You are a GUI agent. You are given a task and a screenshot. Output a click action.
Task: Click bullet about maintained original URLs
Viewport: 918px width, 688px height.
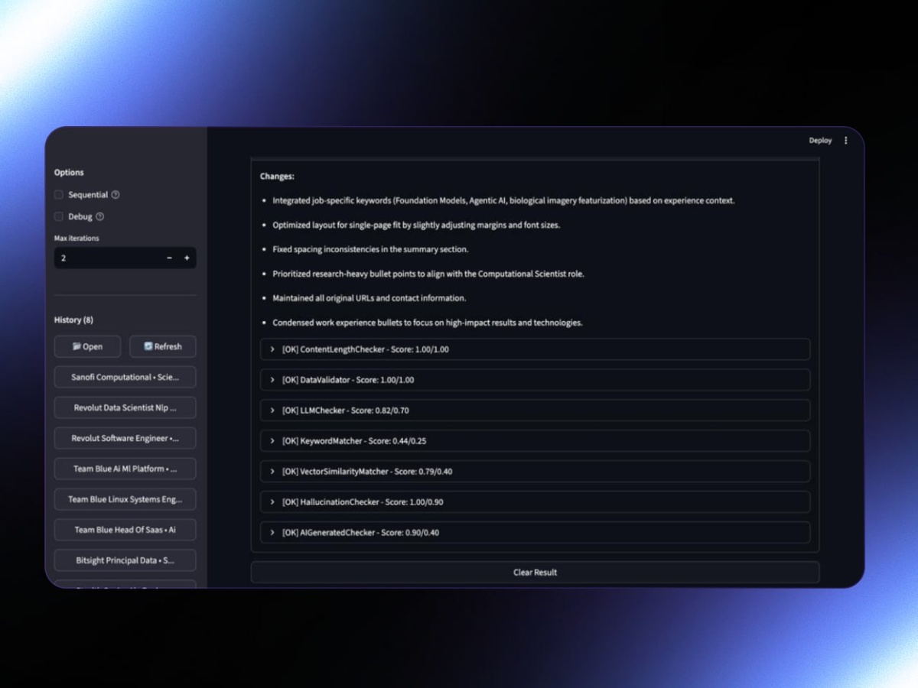(369, 298)
